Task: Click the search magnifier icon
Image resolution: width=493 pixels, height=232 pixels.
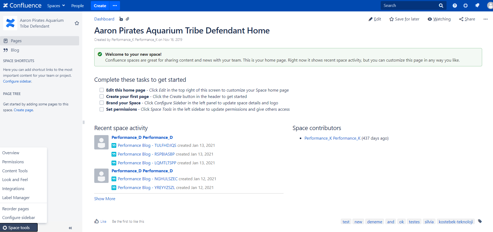Action: [441, 6]
